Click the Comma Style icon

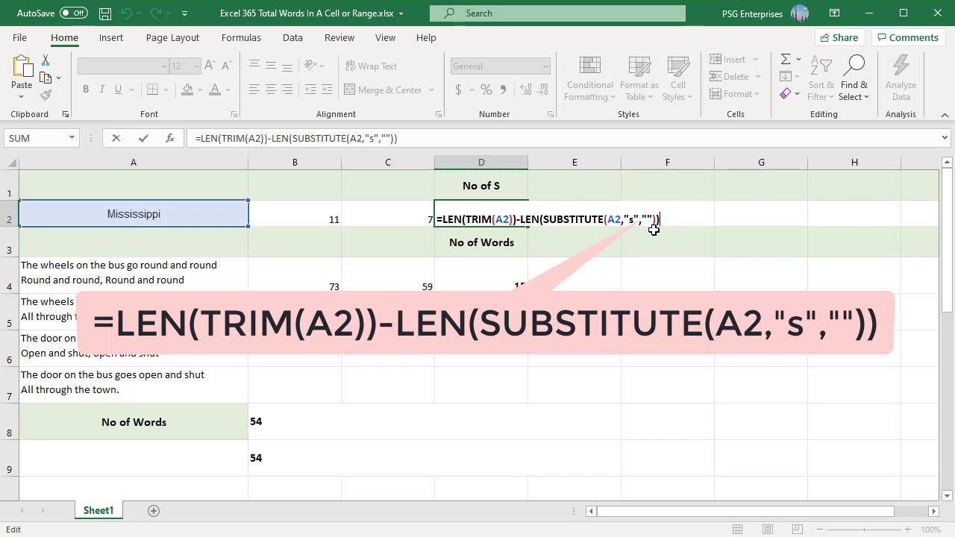click(x=503, y=89)
